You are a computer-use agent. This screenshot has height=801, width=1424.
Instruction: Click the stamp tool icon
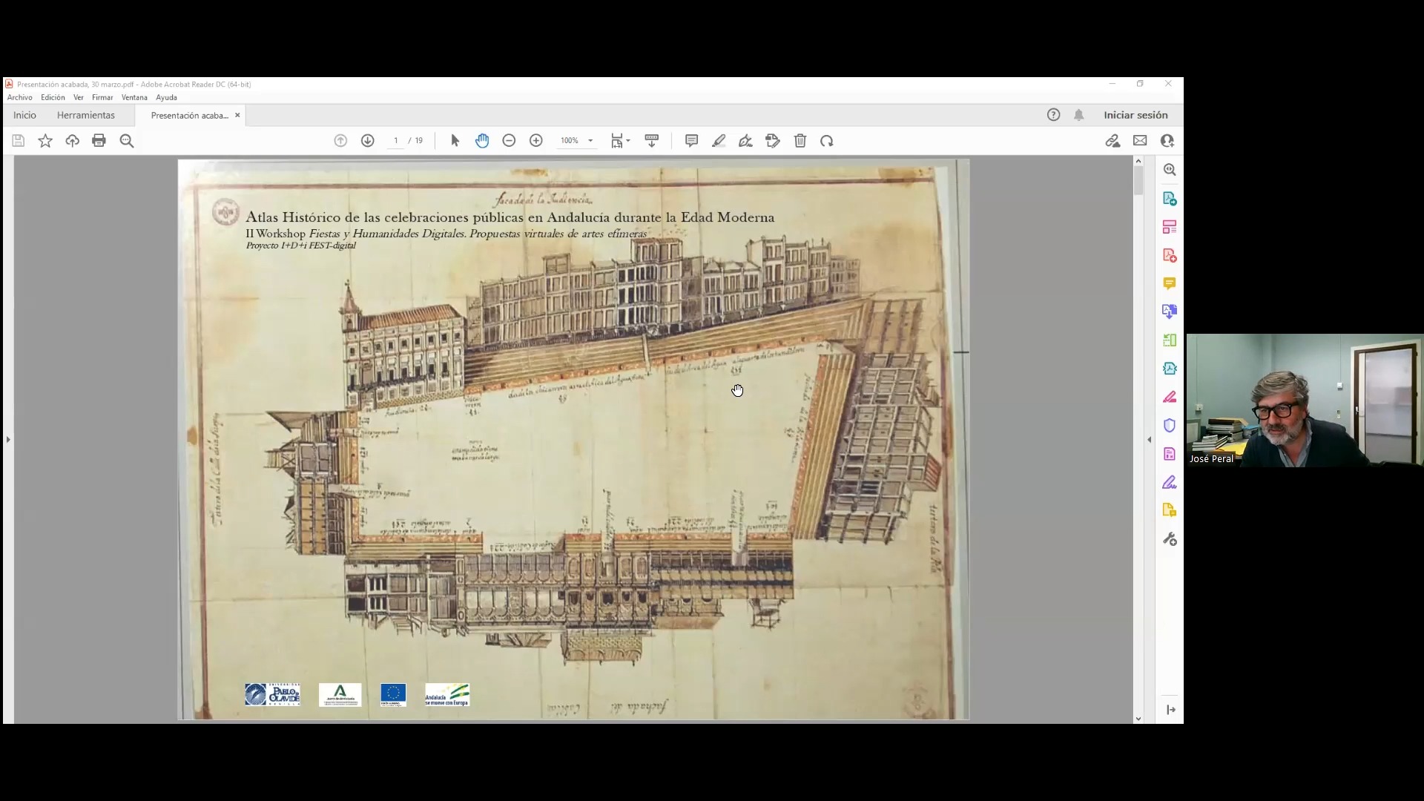click(x=773, y=141)
